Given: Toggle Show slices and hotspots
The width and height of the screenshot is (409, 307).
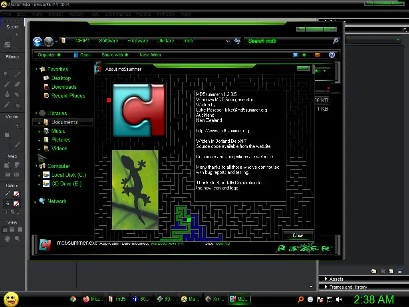Looking at the screenshot, I should [x=17, y=174].
